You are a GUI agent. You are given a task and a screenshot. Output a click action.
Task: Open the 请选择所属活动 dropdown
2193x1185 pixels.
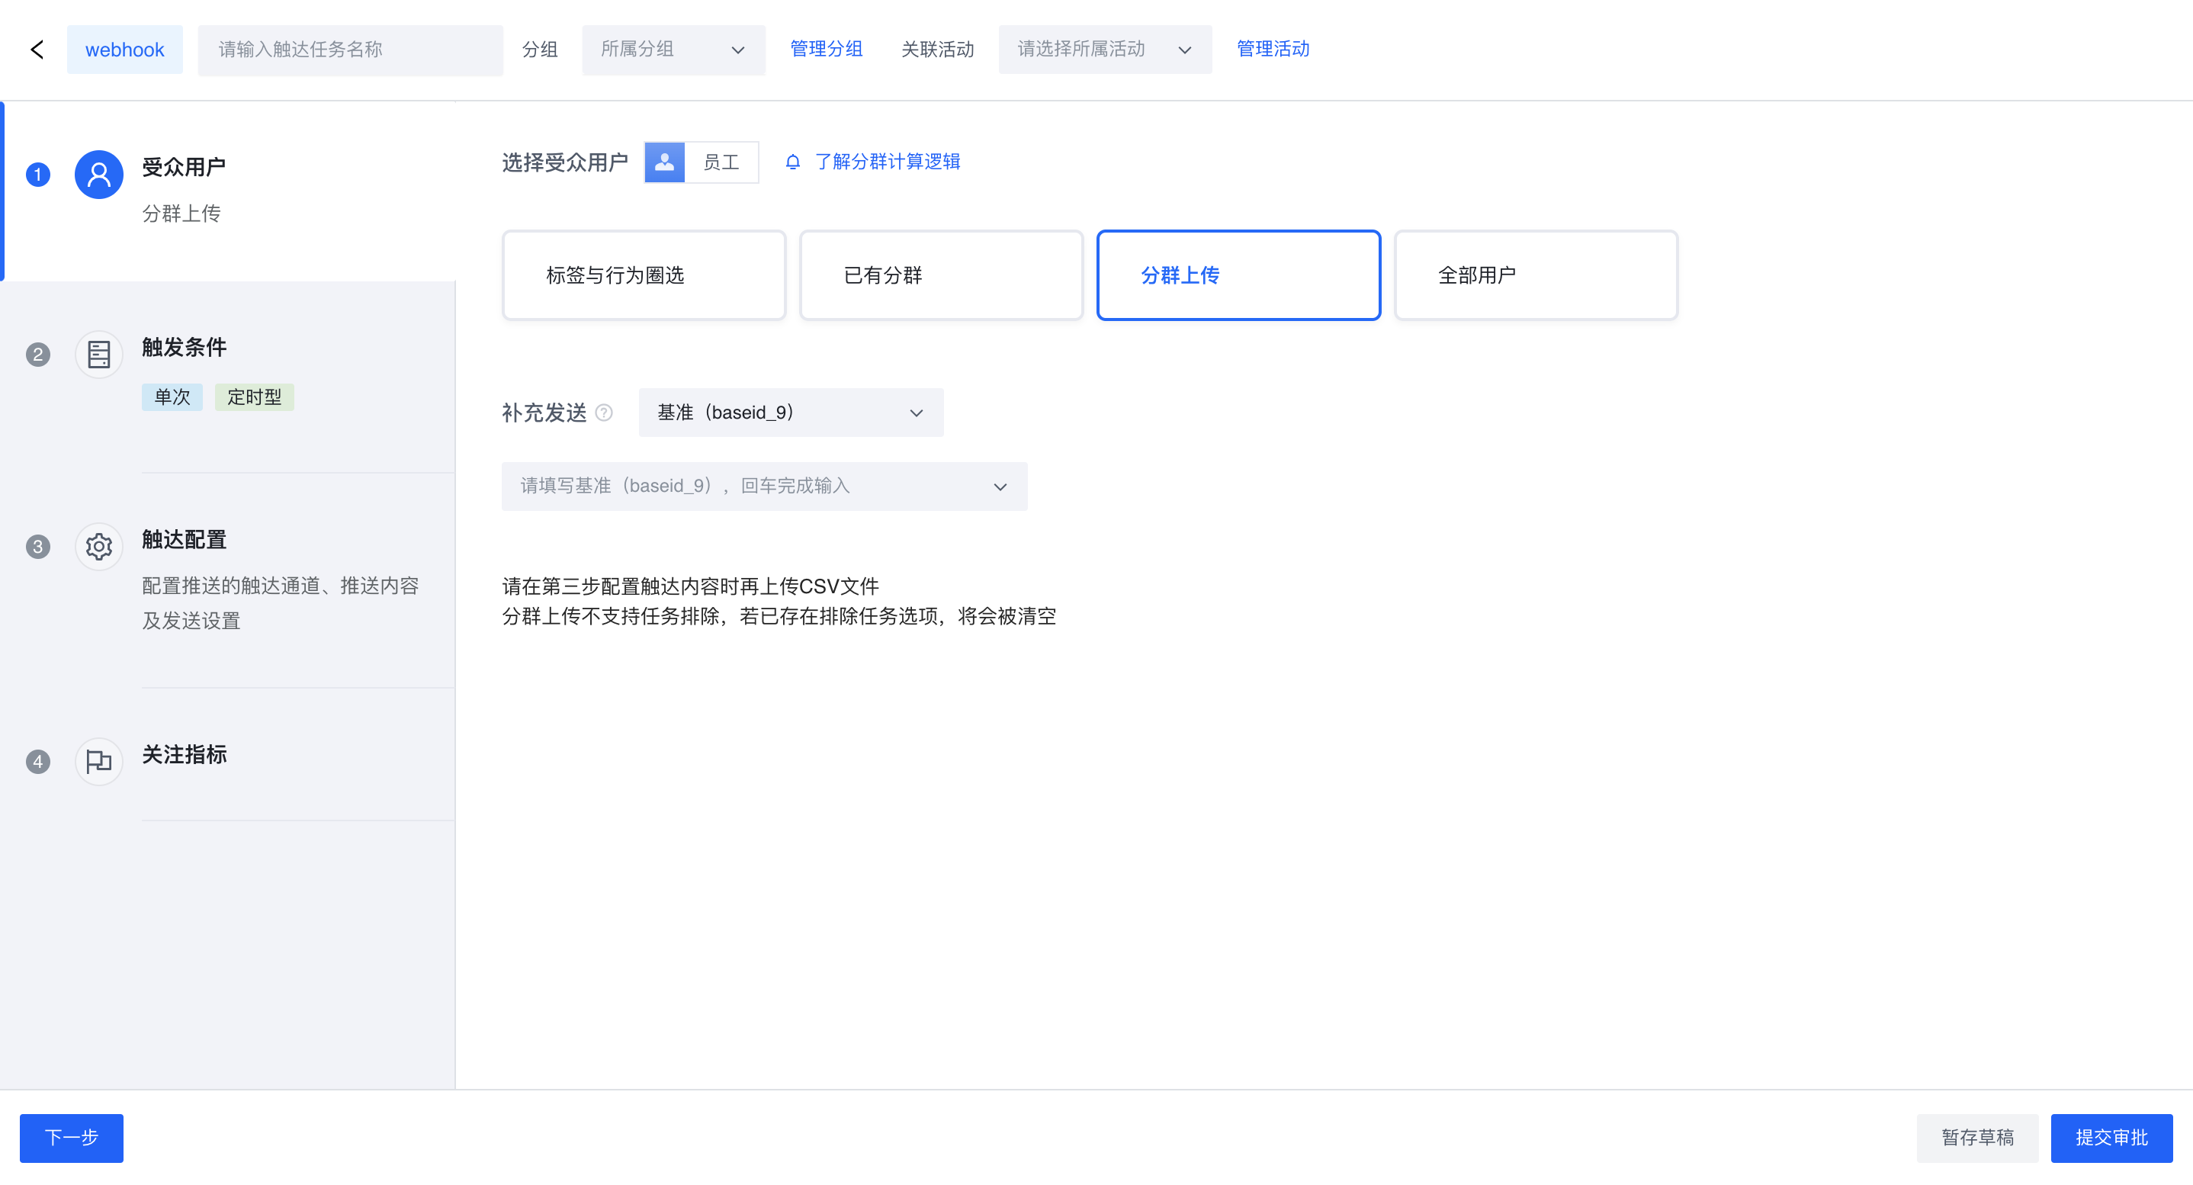[1104, 50]
